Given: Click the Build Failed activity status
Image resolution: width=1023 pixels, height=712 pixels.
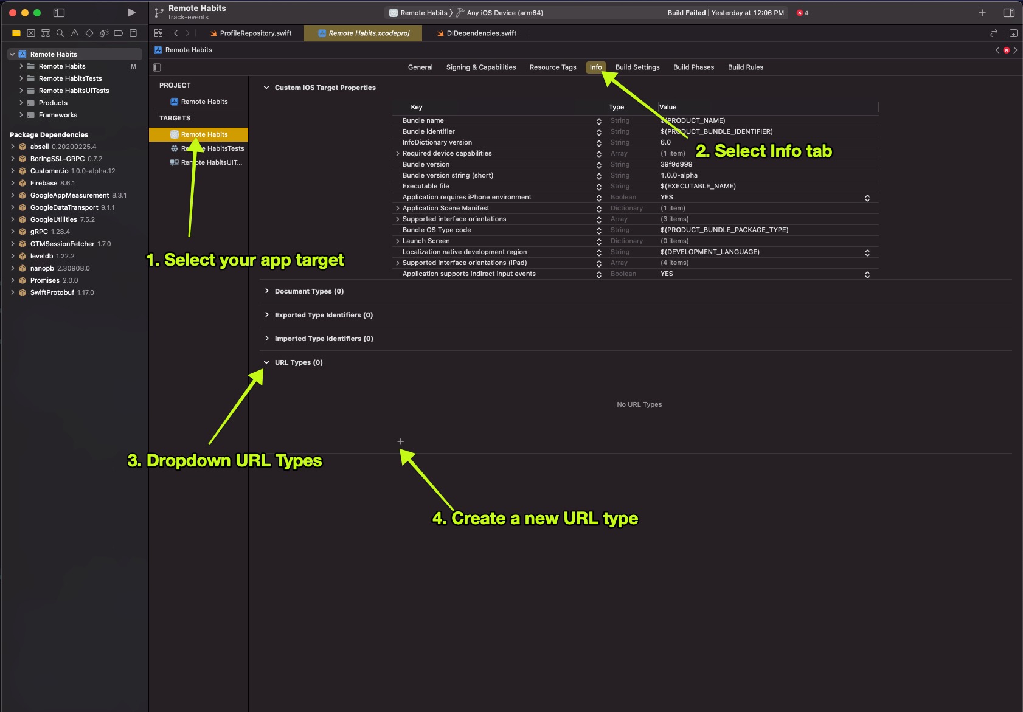Looking at the screenshot, I should click(x=726, y=13).
